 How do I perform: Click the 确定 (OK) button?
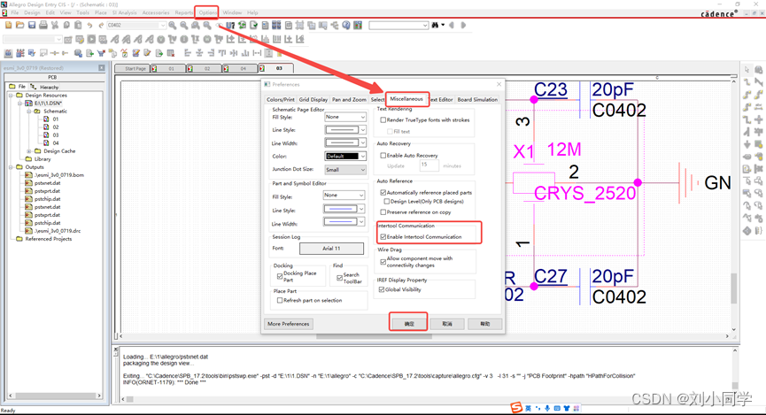tap(409, 324)
